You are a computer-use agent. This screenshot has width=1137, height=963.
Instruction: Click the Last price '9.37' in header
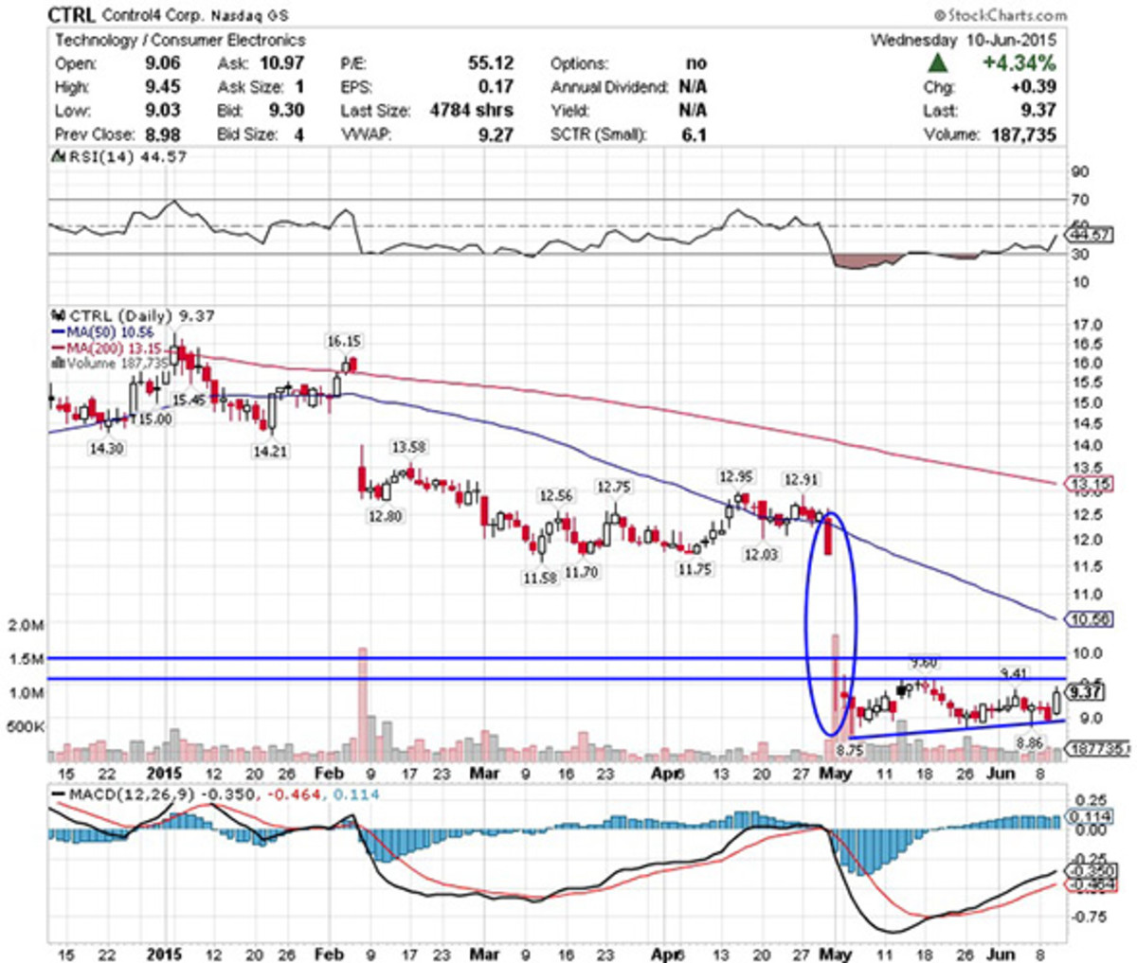(1040, 111)
